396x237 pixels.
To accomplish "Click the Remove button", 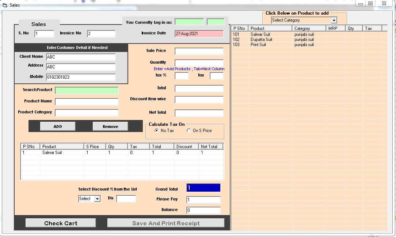I will tap(110, 127).
